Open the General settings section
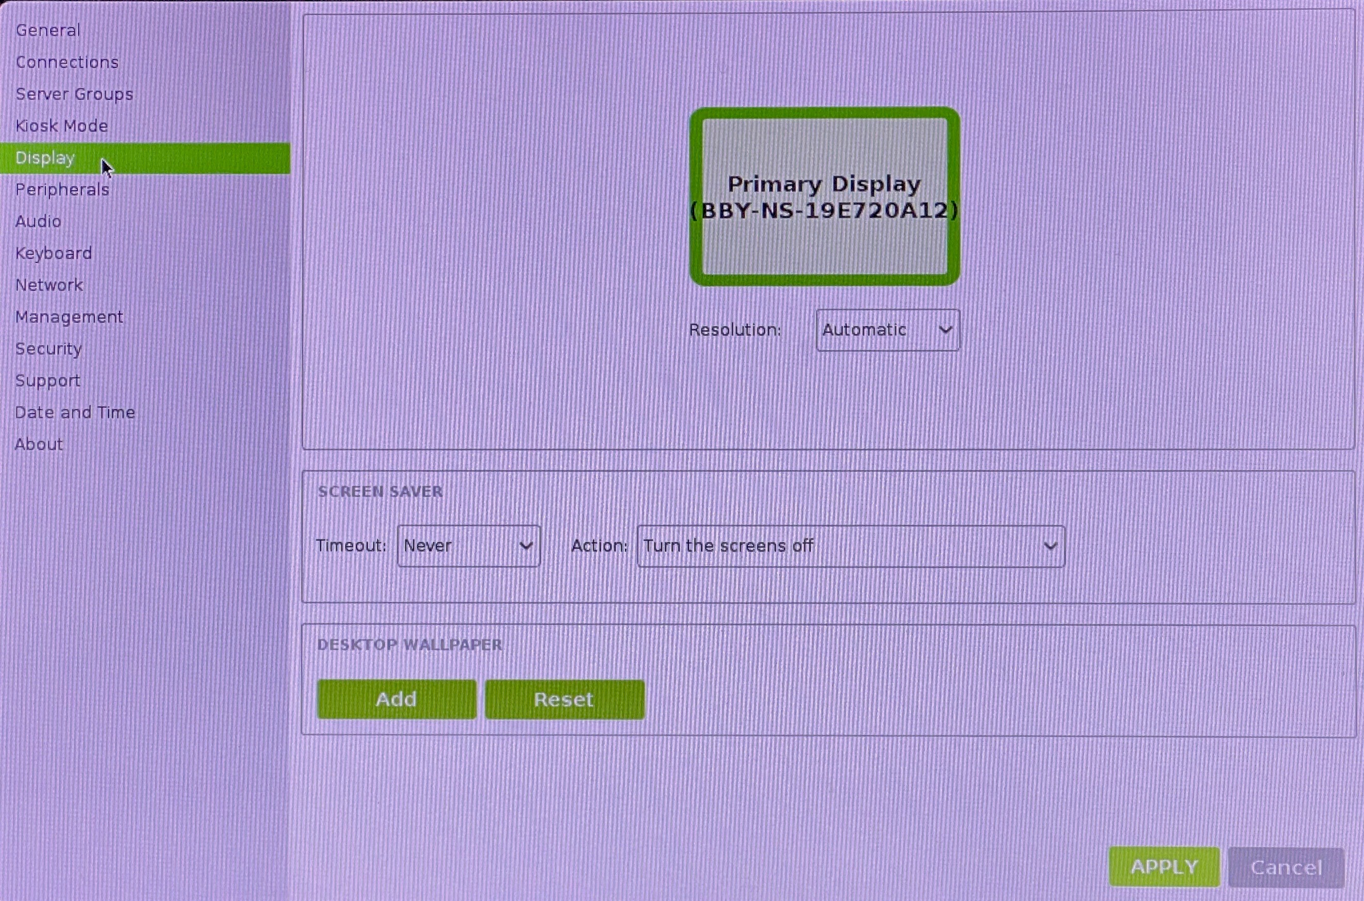 pos(48,30)
